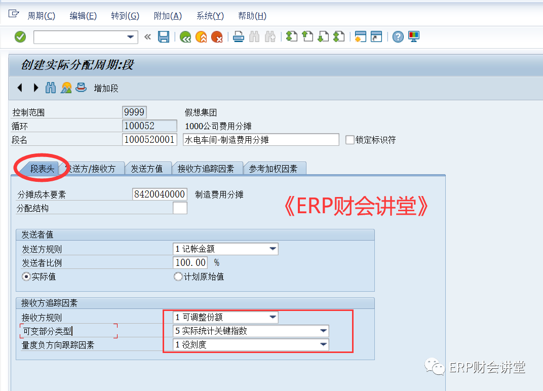
Task: Click the First Page icon
Action: coord(292,36)
